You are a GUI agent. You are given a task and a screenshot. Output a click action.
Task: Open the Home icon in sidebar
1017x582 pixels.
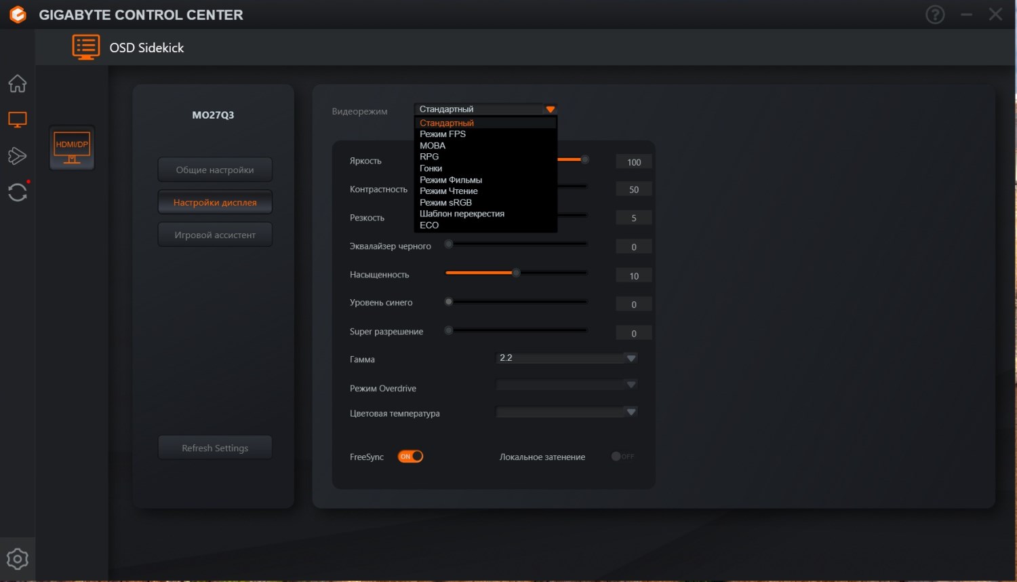(18, 83)
